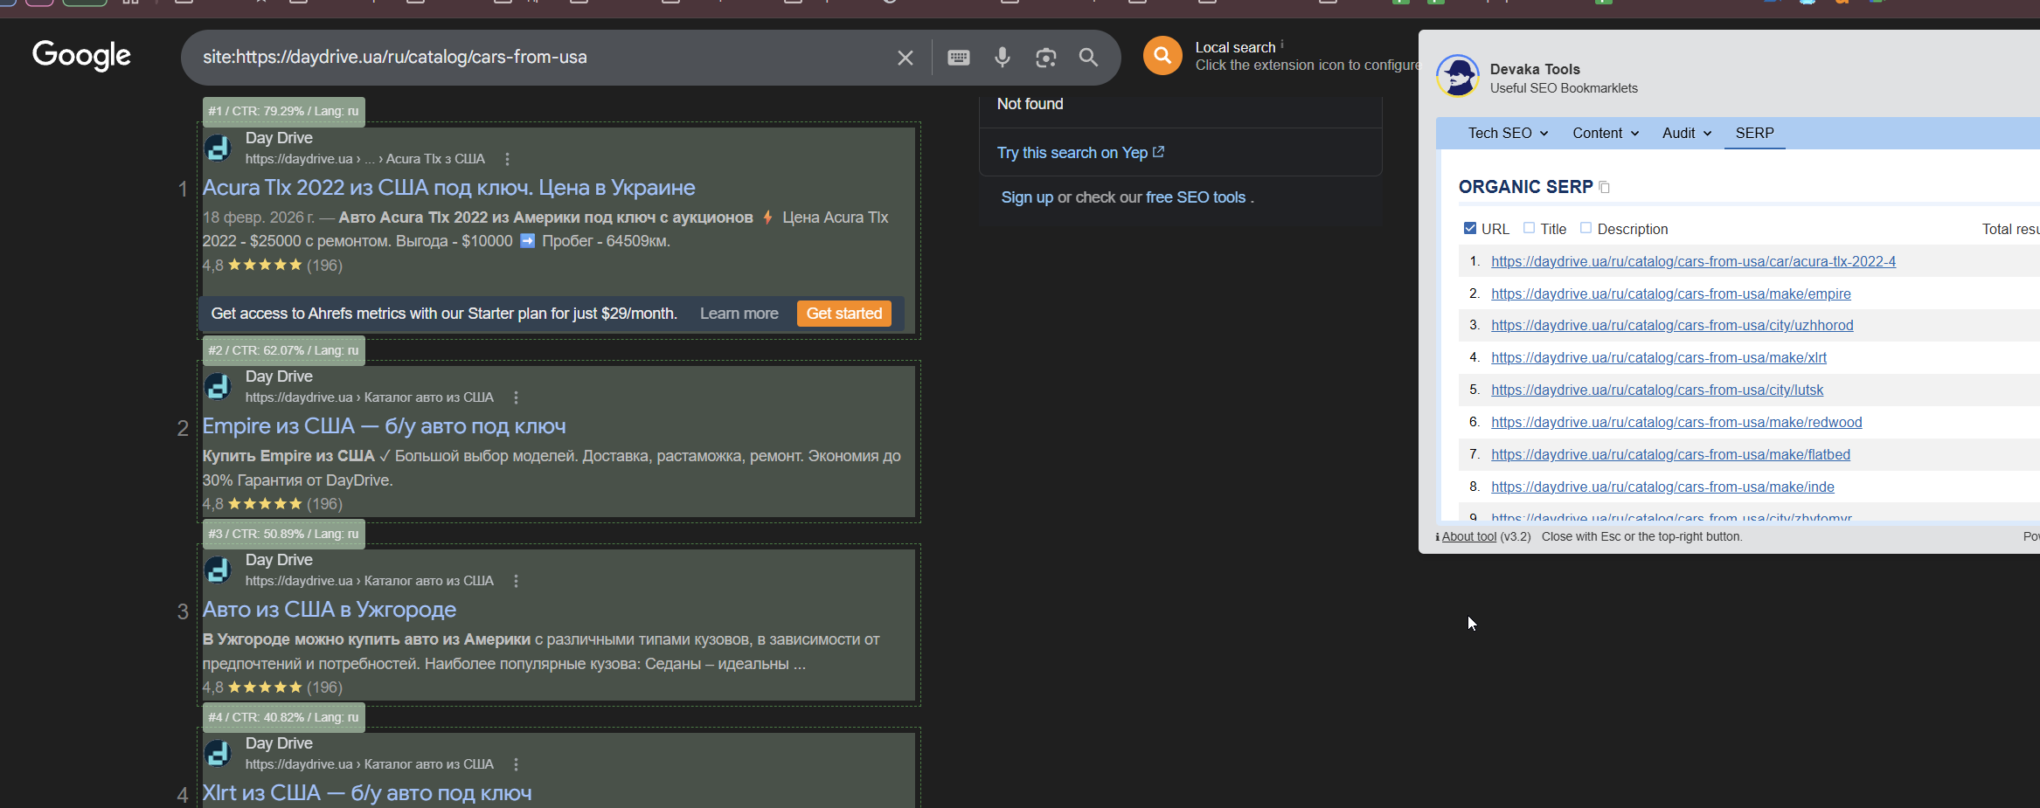Viewport: 2040px width, 808px height.
Task: Click Day Drive favicon on Xlrt result
Action: click(x=218, y=753)
